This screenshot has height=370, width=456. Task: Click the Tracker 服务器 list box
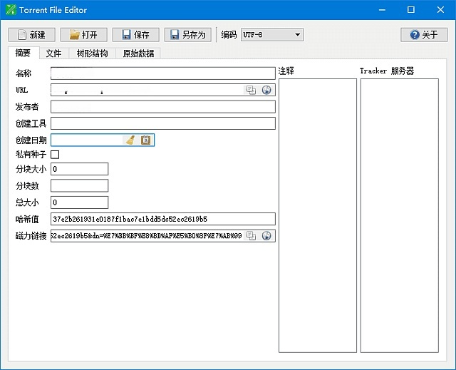click(399, 214)
